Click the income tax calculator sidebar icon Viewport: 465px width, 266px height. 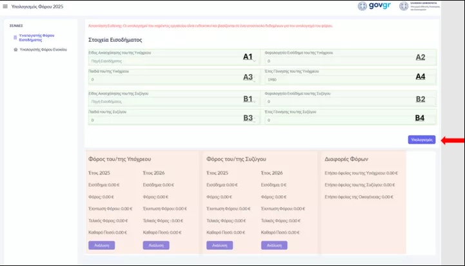tap(15, 38)
